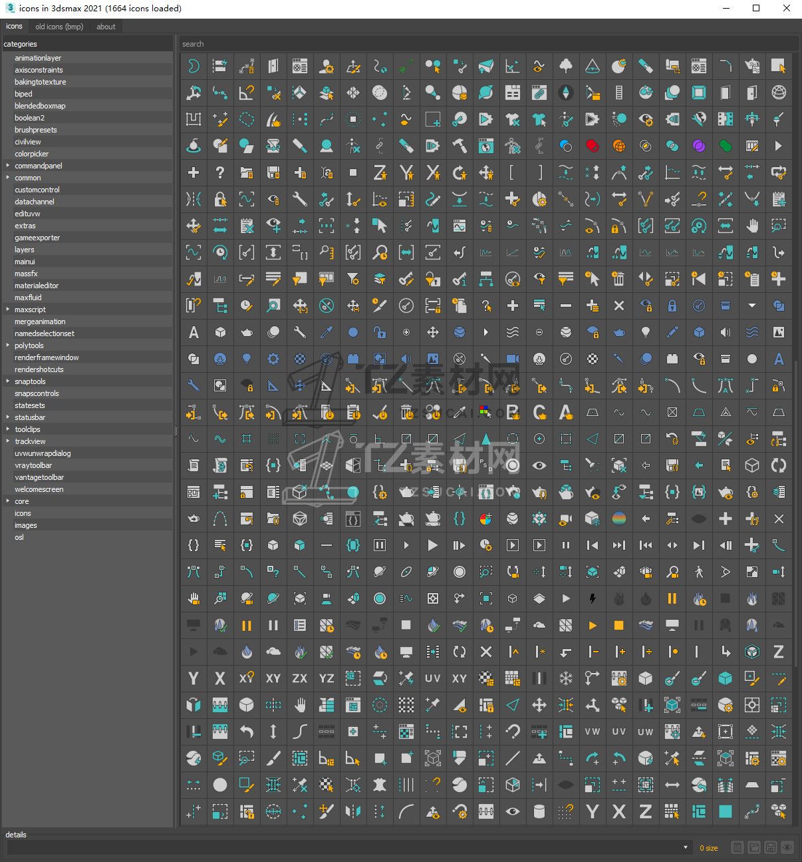Pick the purple overlapping spheres icon
The width and height of the screenshot is (802, 862).
(x=699, y=146)
